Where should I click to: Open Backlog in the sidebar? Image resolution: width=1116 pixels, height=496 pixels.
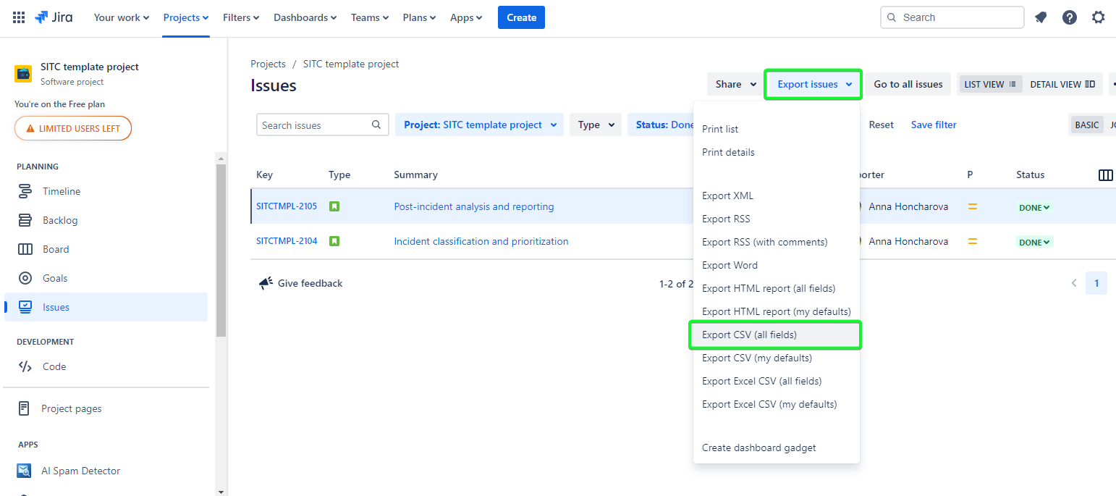coord(59,220)
